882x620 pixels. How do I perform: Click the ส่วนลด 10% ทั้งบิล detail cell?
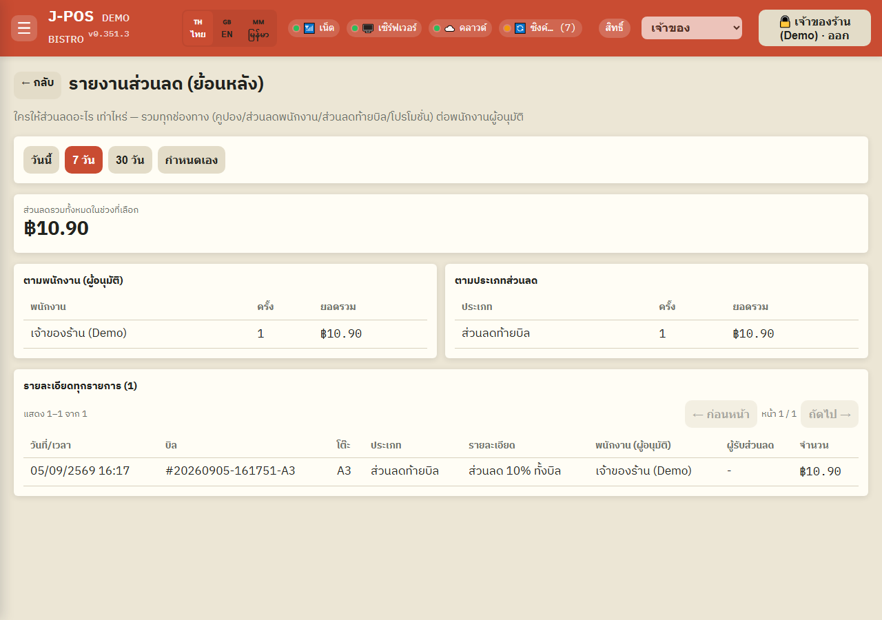pos(515,471)
